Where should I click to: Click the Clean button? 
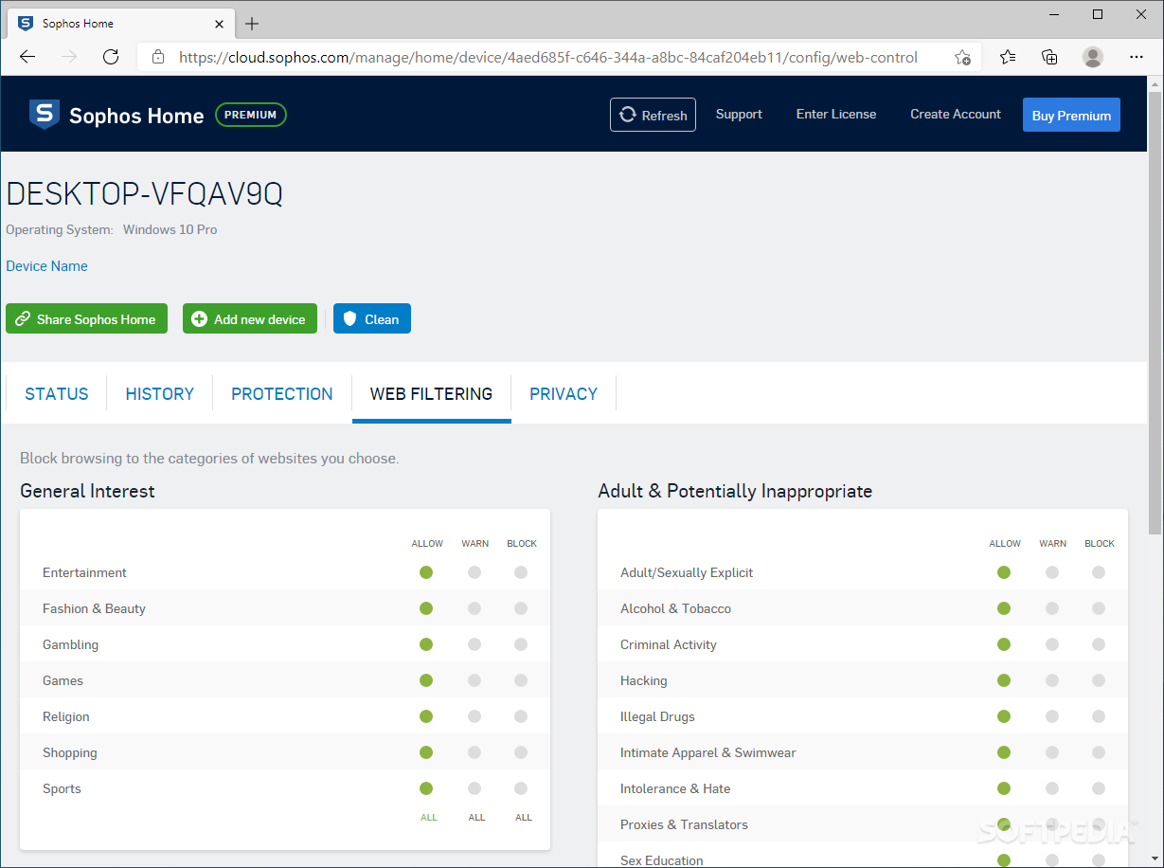(372, 318)
